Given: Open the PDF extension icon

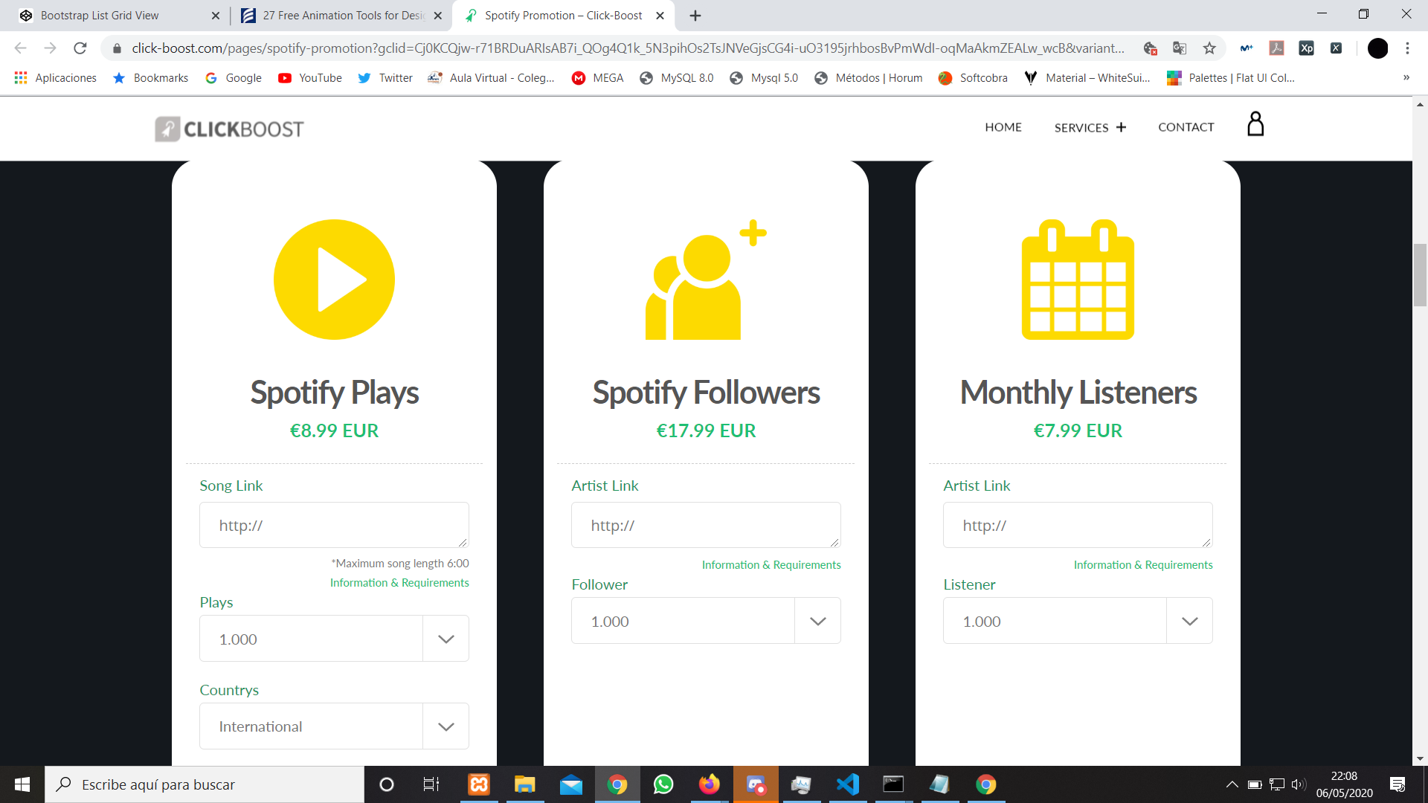Looking at the screenshot, I should (1276, 48).
